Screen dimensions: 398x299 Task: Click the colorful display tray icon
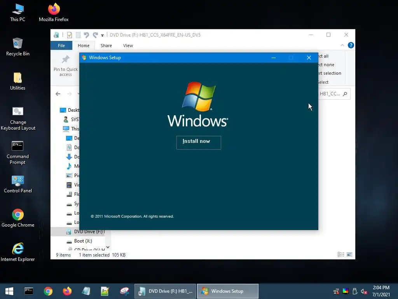click(346, 291)
